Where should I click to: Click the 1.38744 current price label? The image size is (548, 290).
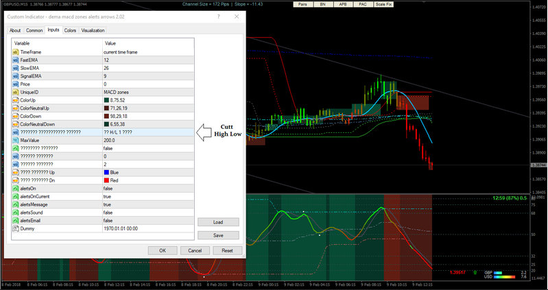[x=538, y=165]
